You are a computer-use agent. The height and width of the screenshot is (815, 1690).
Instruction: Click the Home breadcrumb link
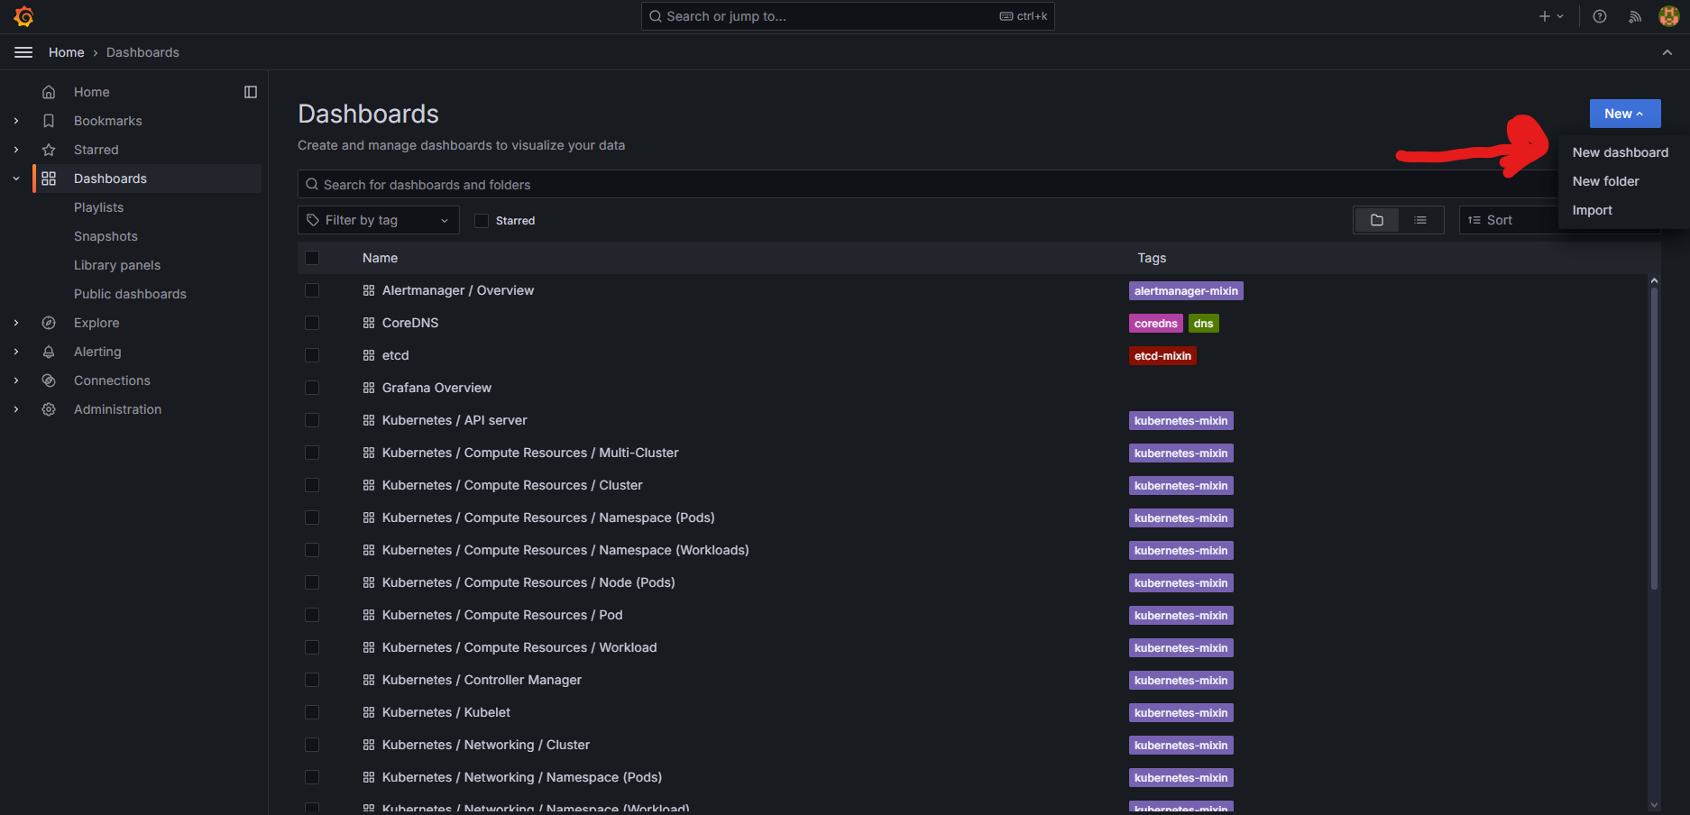tap(66, 51)
